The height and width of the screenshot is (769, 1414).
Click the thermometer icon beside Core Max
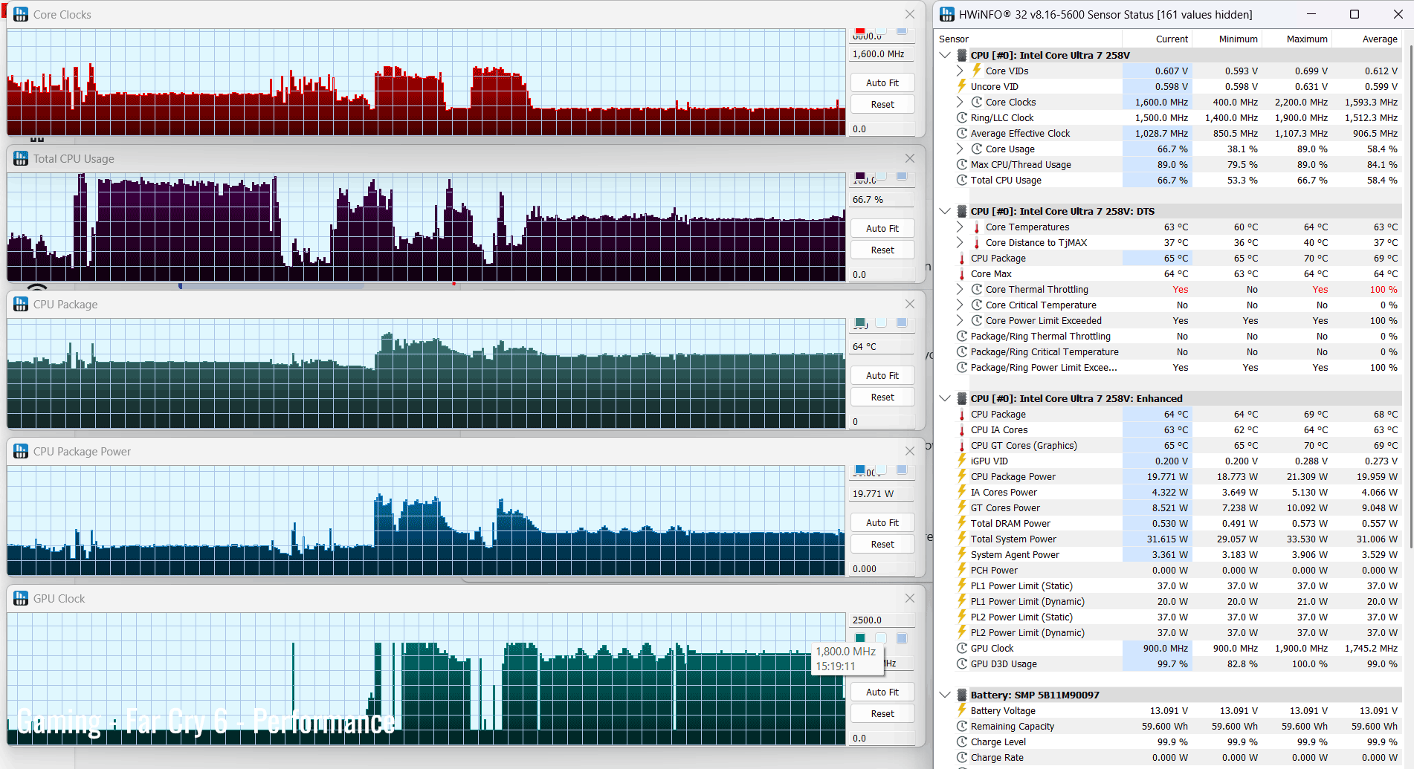(962, 273)
